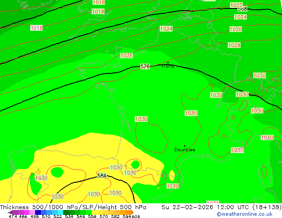This screenshot has width=282, height=218.
Task: Click the map title 'Thickness 500/1000 hPa/SLP/Height 500 hPa'
Action: pos(73,207)
